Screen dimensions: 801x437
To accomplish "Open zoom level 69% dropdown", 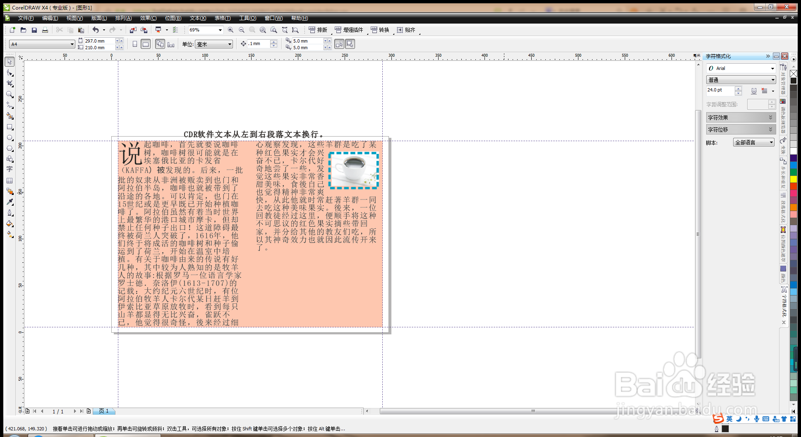I will click(220, 30).
